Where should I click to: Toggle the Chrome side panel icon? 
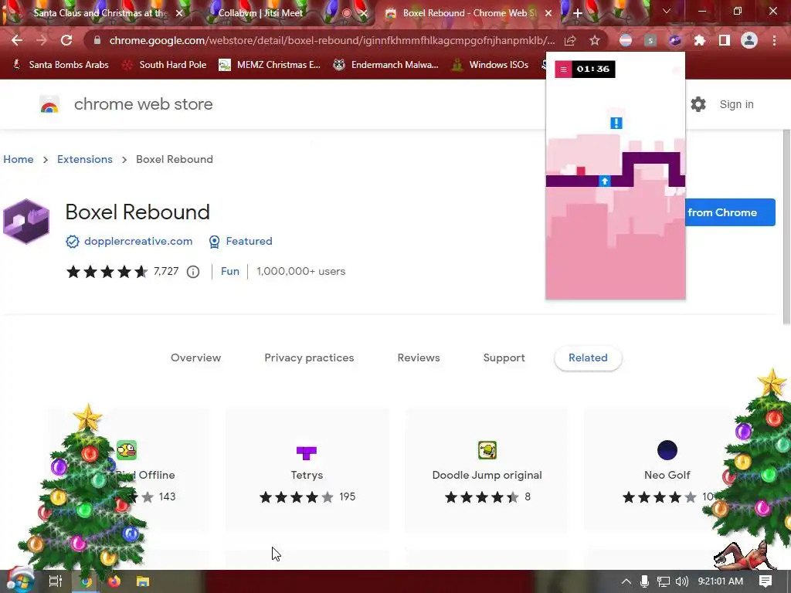[725, 40]
